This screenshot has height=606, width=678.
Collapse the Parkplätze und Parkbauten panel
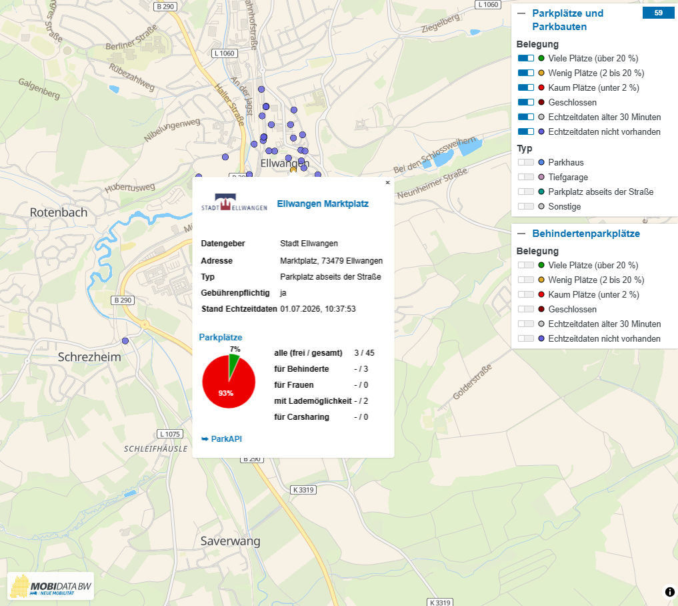tap(521, 13)
